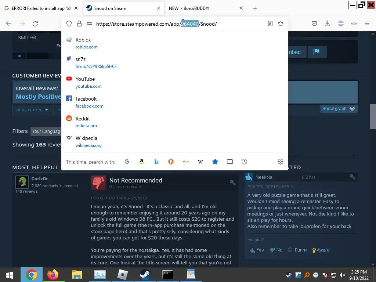Open File Explorer from the taskbar
This screenshot has width=376, height=282.
(x=77, y=275)
